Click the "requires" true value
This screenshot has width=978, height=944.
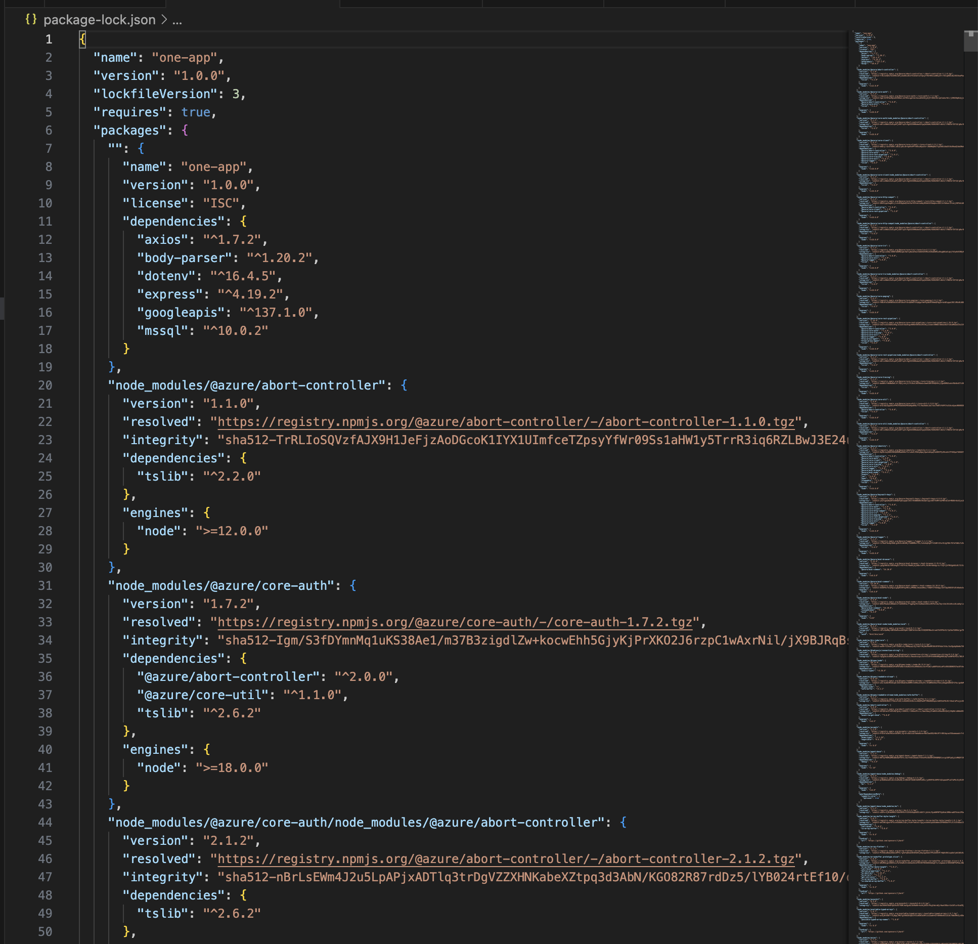[196, 112]
